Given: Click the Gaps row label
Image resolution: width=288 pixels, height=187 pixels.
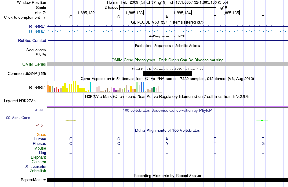Looking at the screenshot, I should click(41, 135).
